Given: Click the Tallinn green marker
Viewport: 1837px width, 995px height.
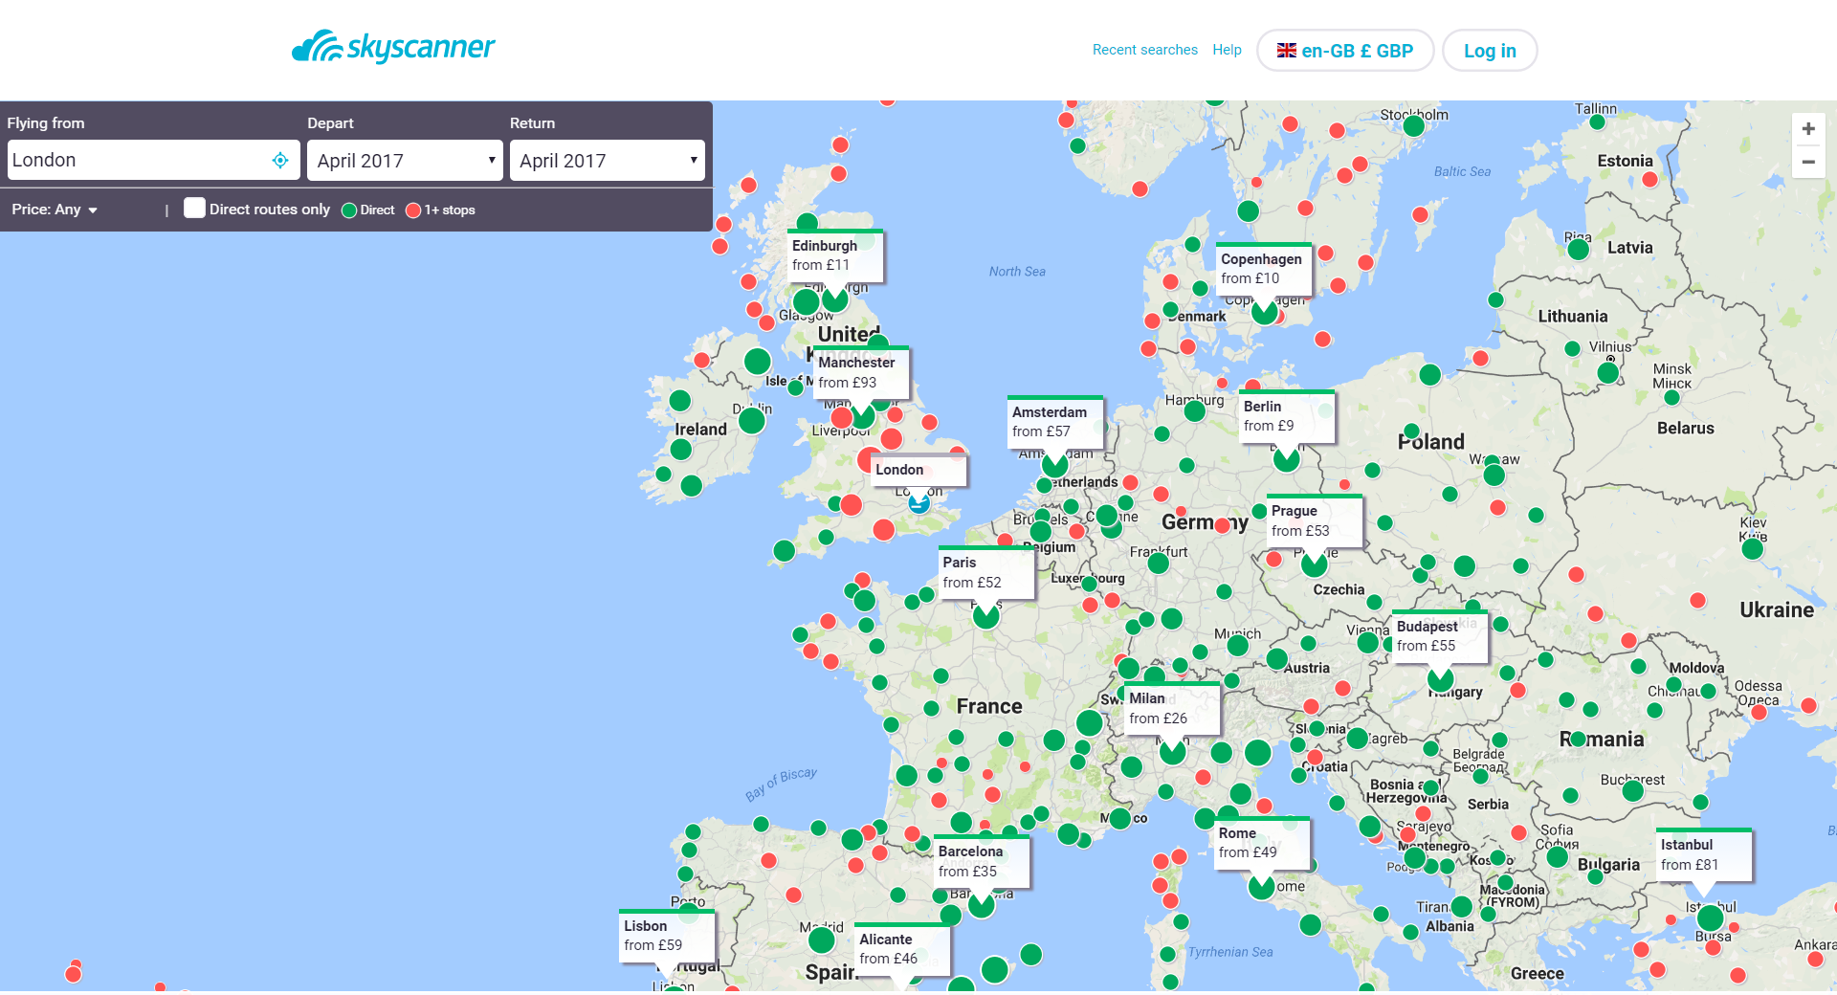Looking at the screenshot, I should click(x=1597, y=122).
